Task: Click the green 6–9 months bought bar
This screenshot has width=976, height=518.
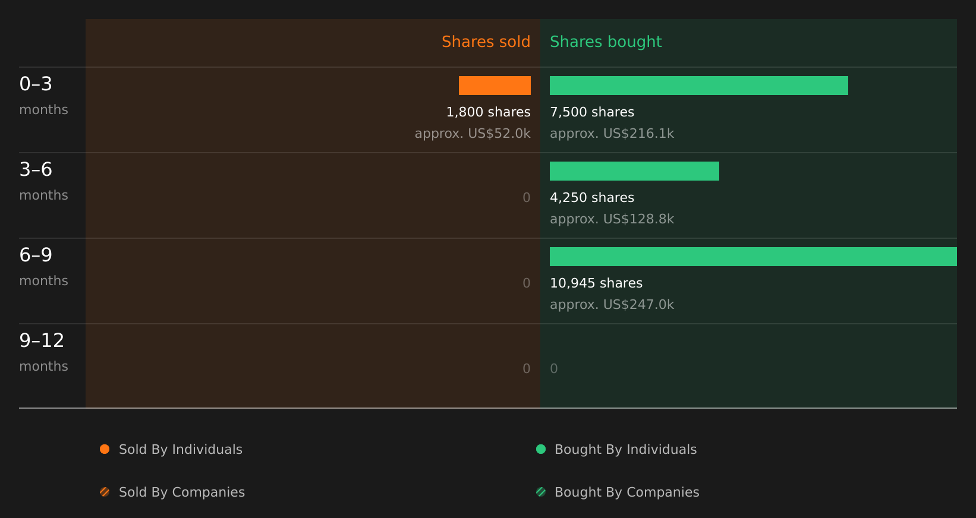Action: click(x=753, y=257)
